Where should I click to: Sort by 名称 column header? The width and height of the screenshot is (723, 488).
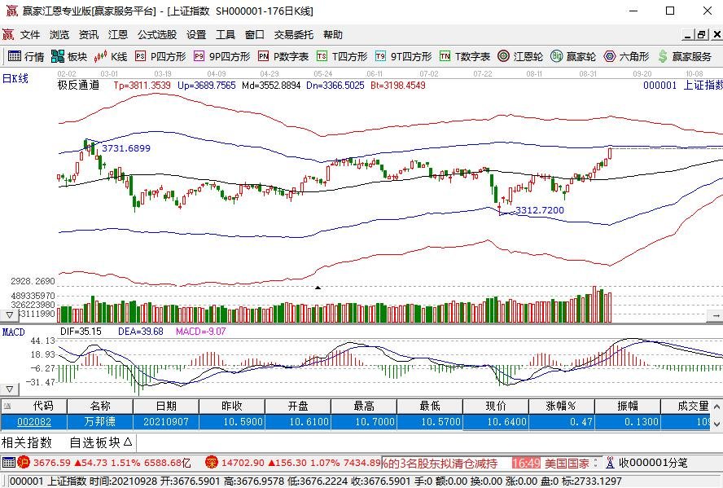click(100, 406)
